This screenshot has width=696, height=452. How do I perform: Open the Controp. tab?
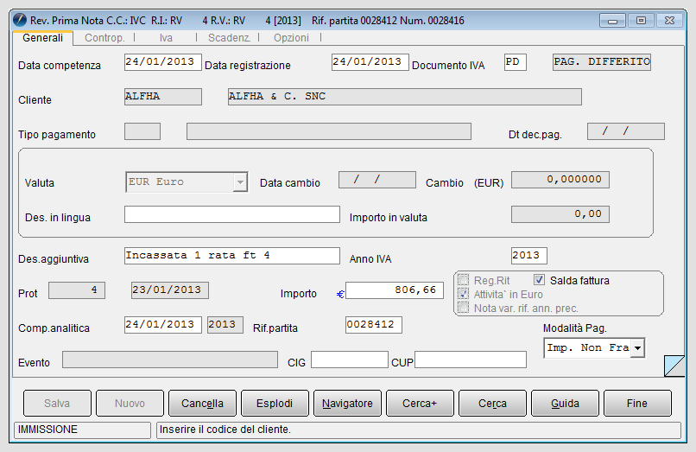[x=104, y=38]
